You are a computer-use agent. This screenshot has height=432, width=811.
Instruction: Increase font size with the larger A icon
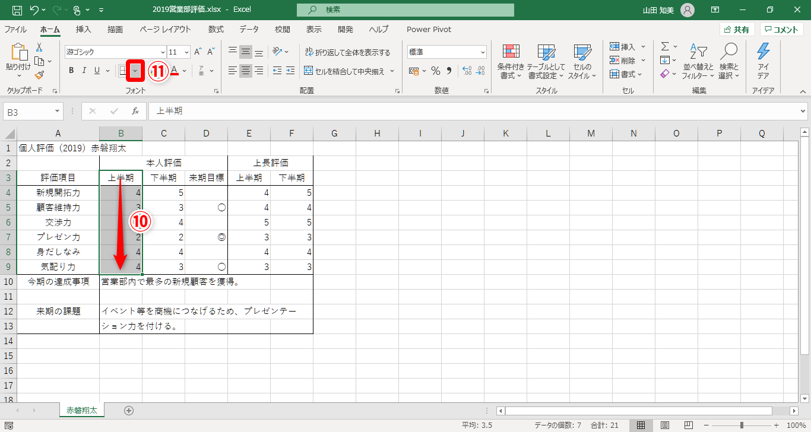(198, 52)
